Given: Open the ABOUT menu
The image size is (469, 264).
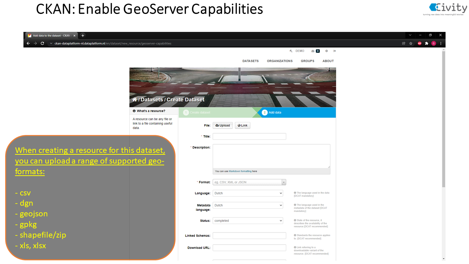Looking at the screenshot, I should click(x=328, y=61).
